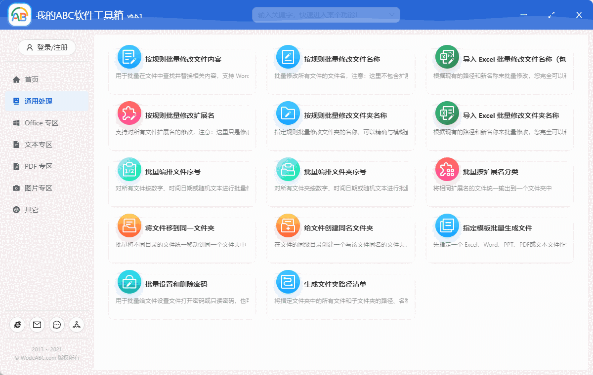This screenshot has width=593, height=375.
Task: Click the 登录/注册 button
Action: coord(46,47)
